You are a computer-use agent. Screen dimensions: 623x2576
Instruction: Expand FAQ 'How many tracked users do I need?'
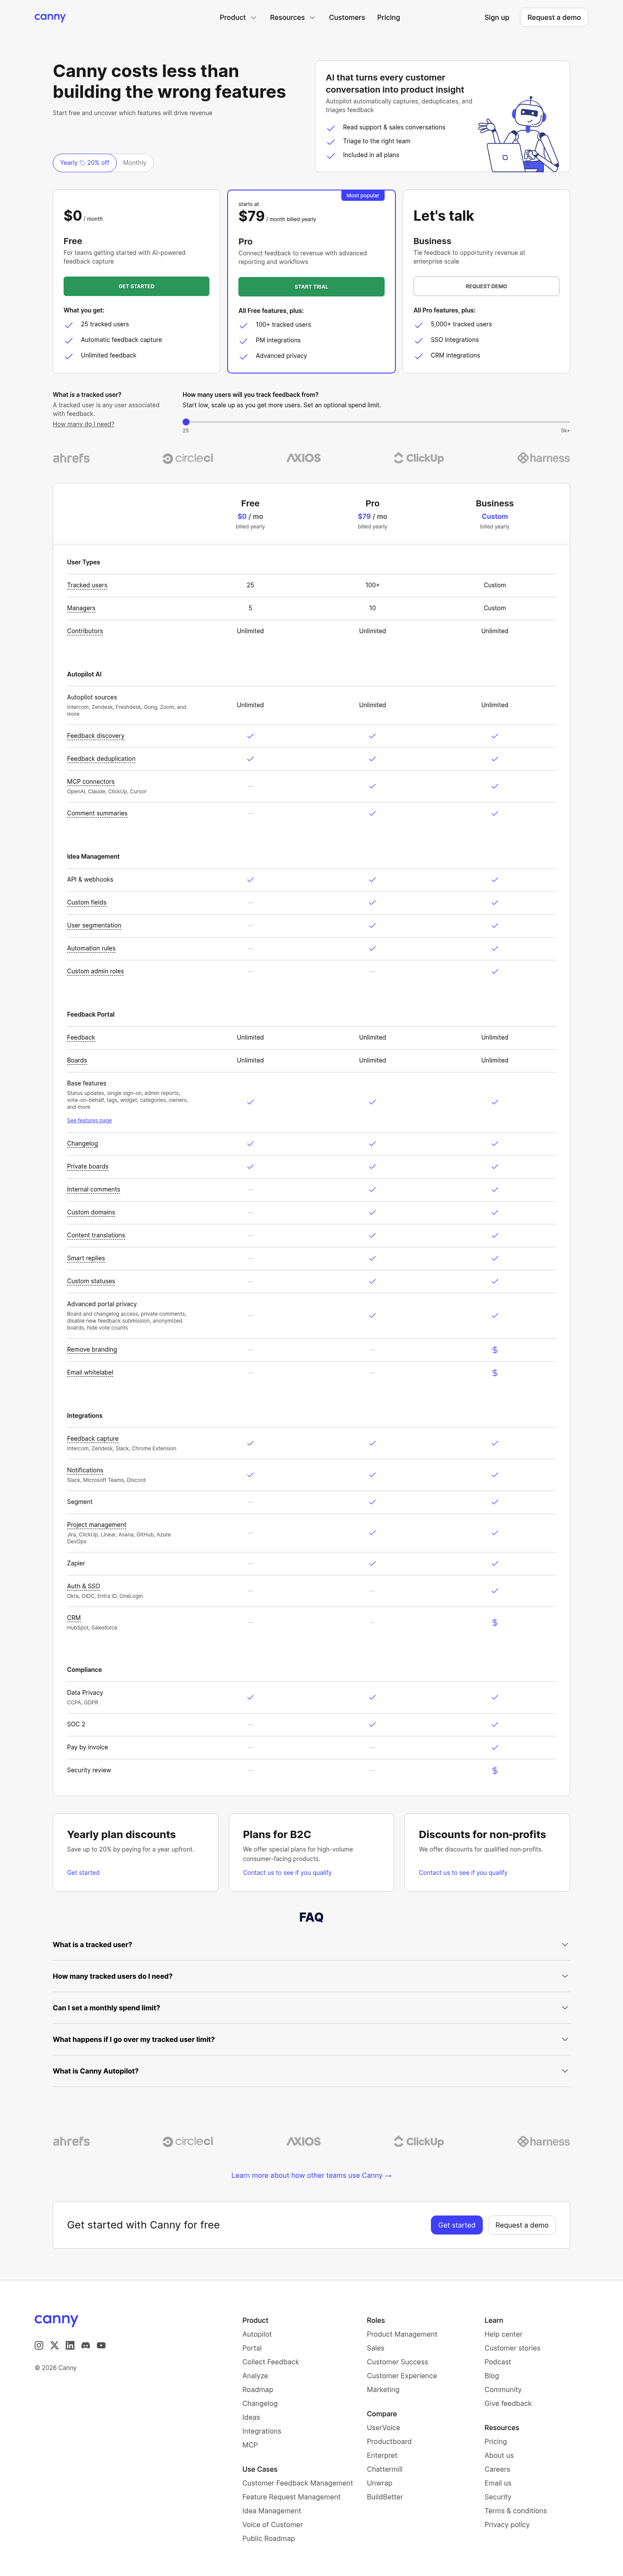pos(311,1976)
